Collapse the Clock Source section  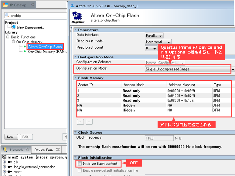click(x=75, y=132)
